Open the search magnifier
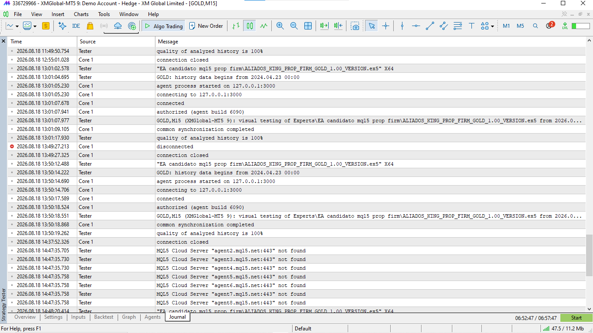Viewport: 593px width, 333px height. click(535, 26)
